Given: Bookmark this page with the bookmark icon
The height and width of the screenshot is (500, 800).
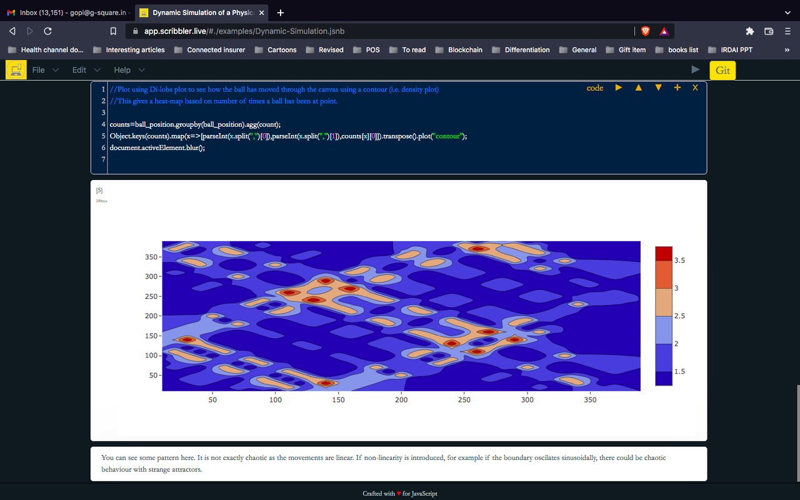Looking at the screenshot, I should (113, 31).
